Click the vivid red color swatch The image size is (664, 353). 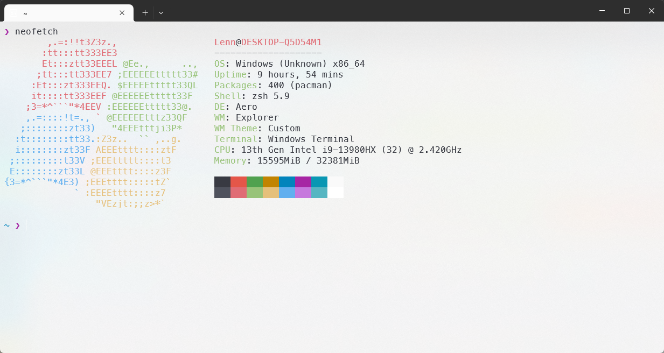coord(239,182)
